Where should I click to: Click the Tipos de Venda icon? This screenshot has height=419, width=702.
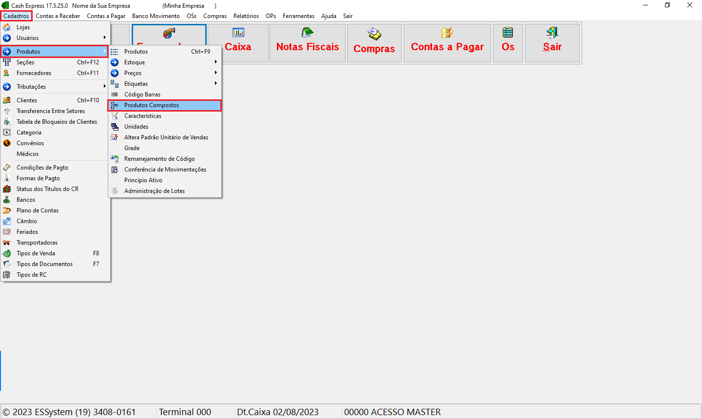click(7, 253)
